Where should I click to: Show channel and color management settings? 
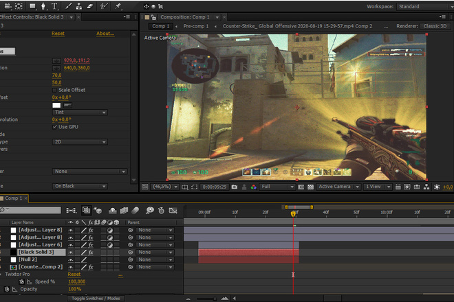pos(254,187)
